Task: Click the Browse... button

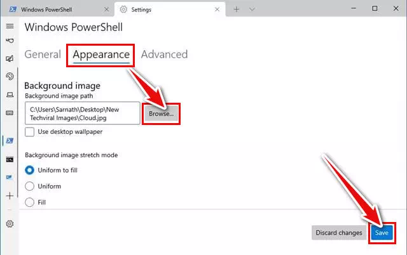Action: (161, 114)
